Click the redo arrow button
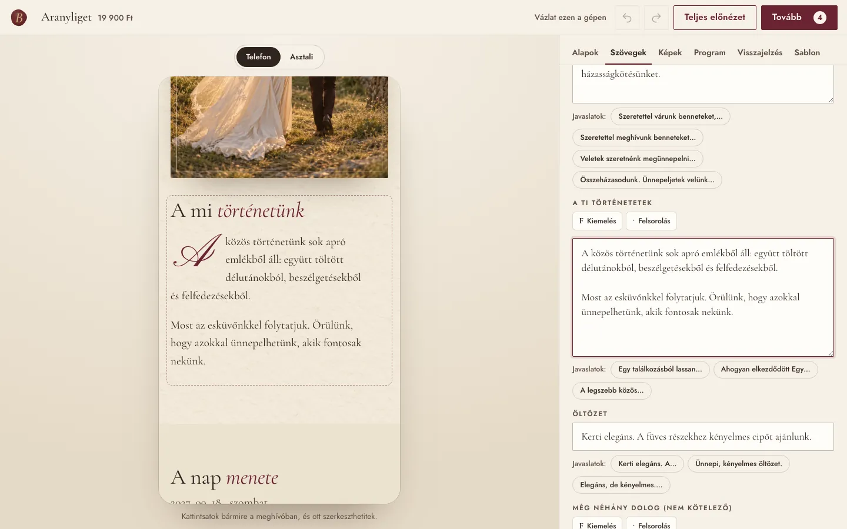This screenshot has width=847, height=529. (x=656, y=18)
